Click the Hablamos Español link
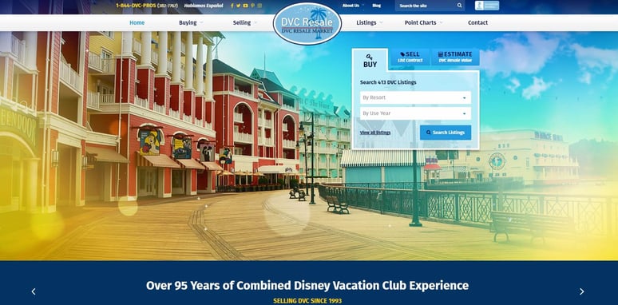Viewport: 618px width, 305px height. click(x=204, y=6)
